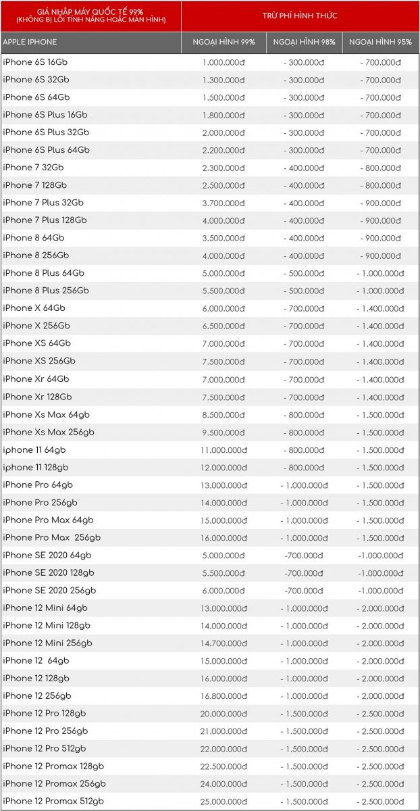Click the iPhone 8 Plus 256Gb model name
This screenshot has width=420, height=811.
pyautogui.click(x=46, y=291)
